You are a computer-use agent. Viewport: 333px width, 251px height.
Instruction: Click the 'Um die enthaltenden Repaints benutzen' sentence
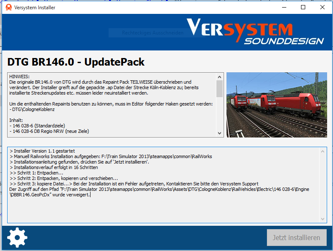(x=111, y=104)
